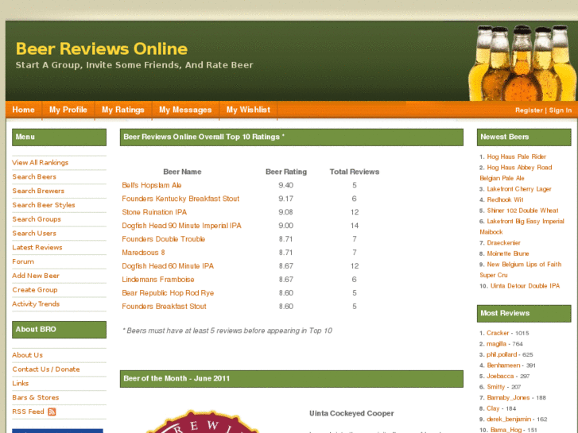Select Add New Beer
This screenshot has height=433, width=578.
(x=36, y=276)
